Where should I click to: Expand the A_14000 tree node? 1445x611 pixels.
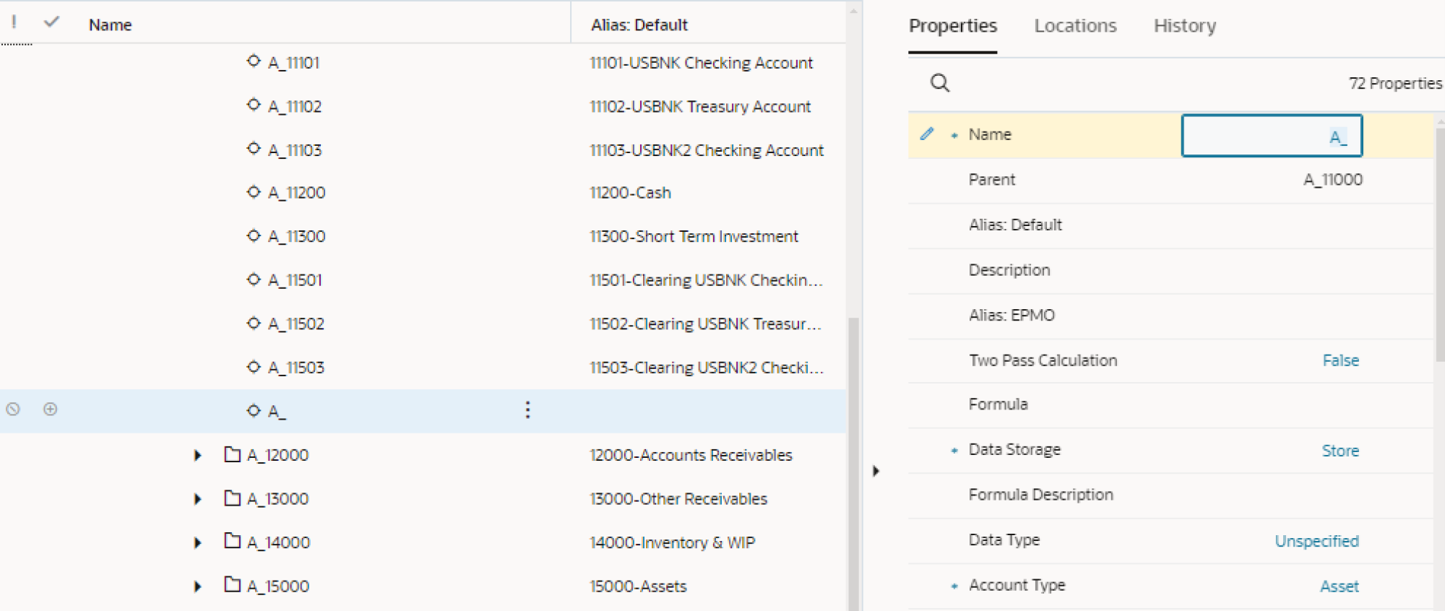point(197,542)
